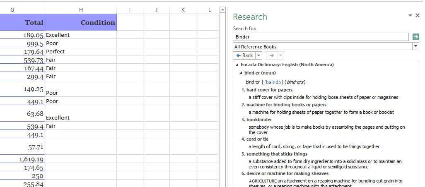Select the cell containing 539.73
This screenshot has width=425, height=187.
click(22, 60)
